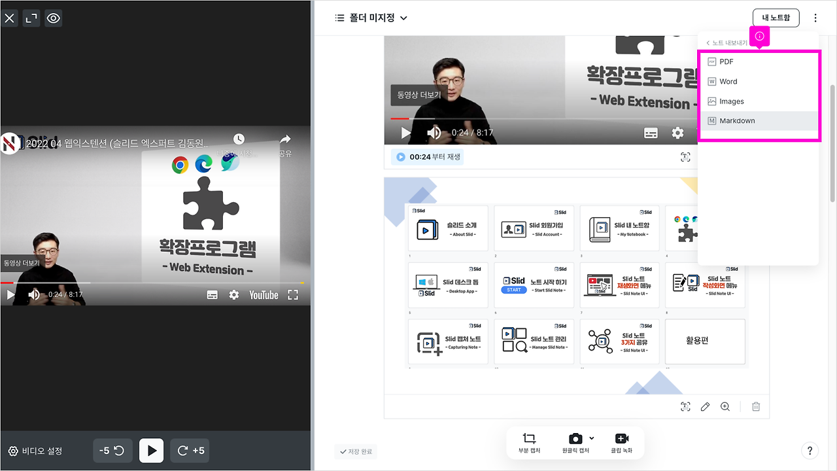Choose PDF from the export menu
Image resolution: width=837 pixels, height=471 pixels.
[x=725, y=61]
